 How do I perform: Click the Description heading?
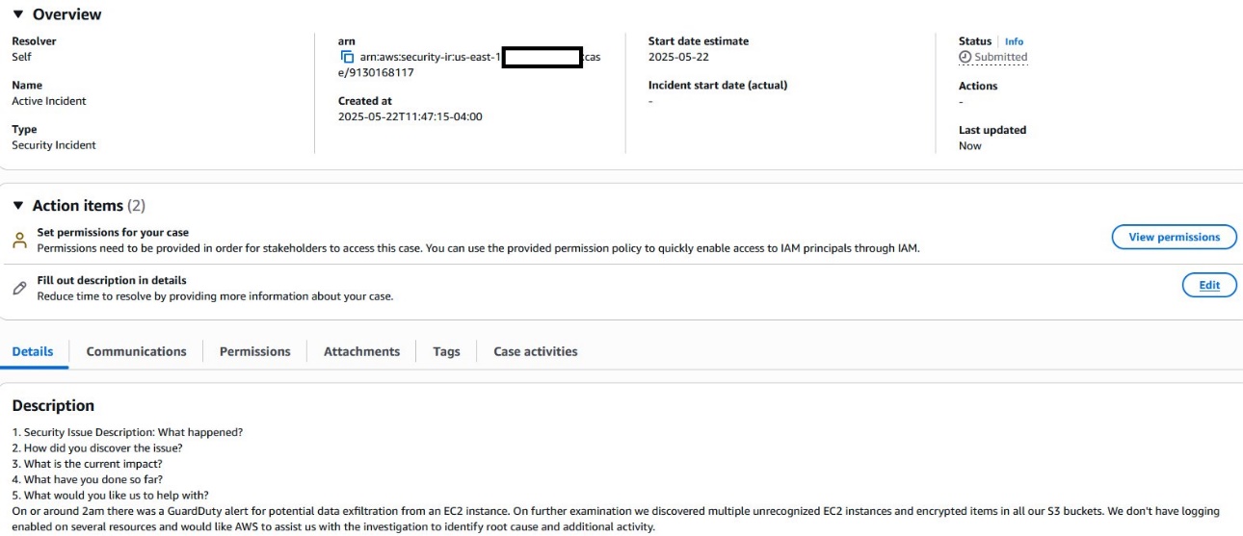pos(53,405)
